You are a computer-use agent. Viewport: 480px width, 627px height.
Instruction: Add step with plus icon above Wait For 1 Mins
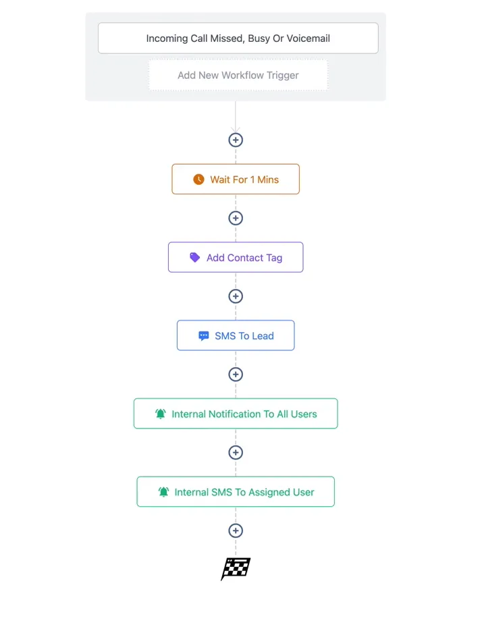(236, 140)
